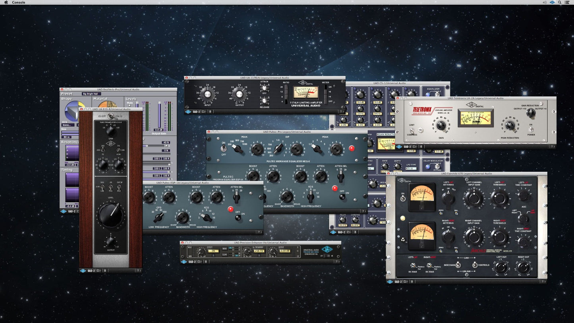Image resolution: width=574 pixels, height=323 pixels.
Task: Select ratio 20 button on 1176LN
Action: pos(286,87)
